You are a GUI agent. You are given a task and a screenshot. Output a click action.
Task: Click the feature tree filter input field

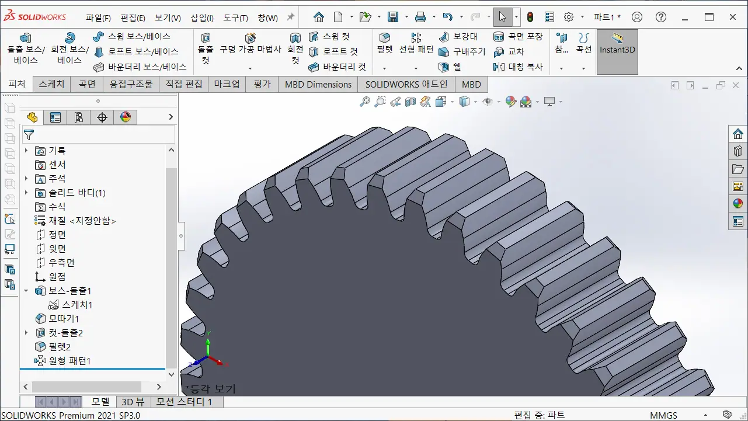(x=98, y=135)
